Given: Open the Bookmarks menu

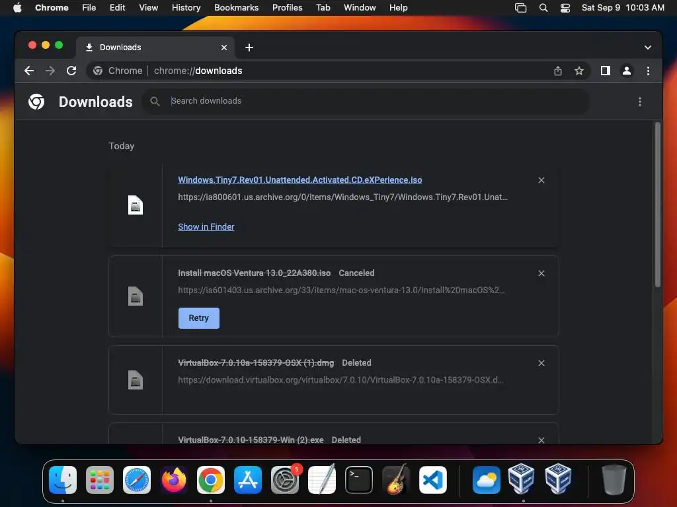Looking at the screenshot, I should pyautogui.click(x=237, y=8).
